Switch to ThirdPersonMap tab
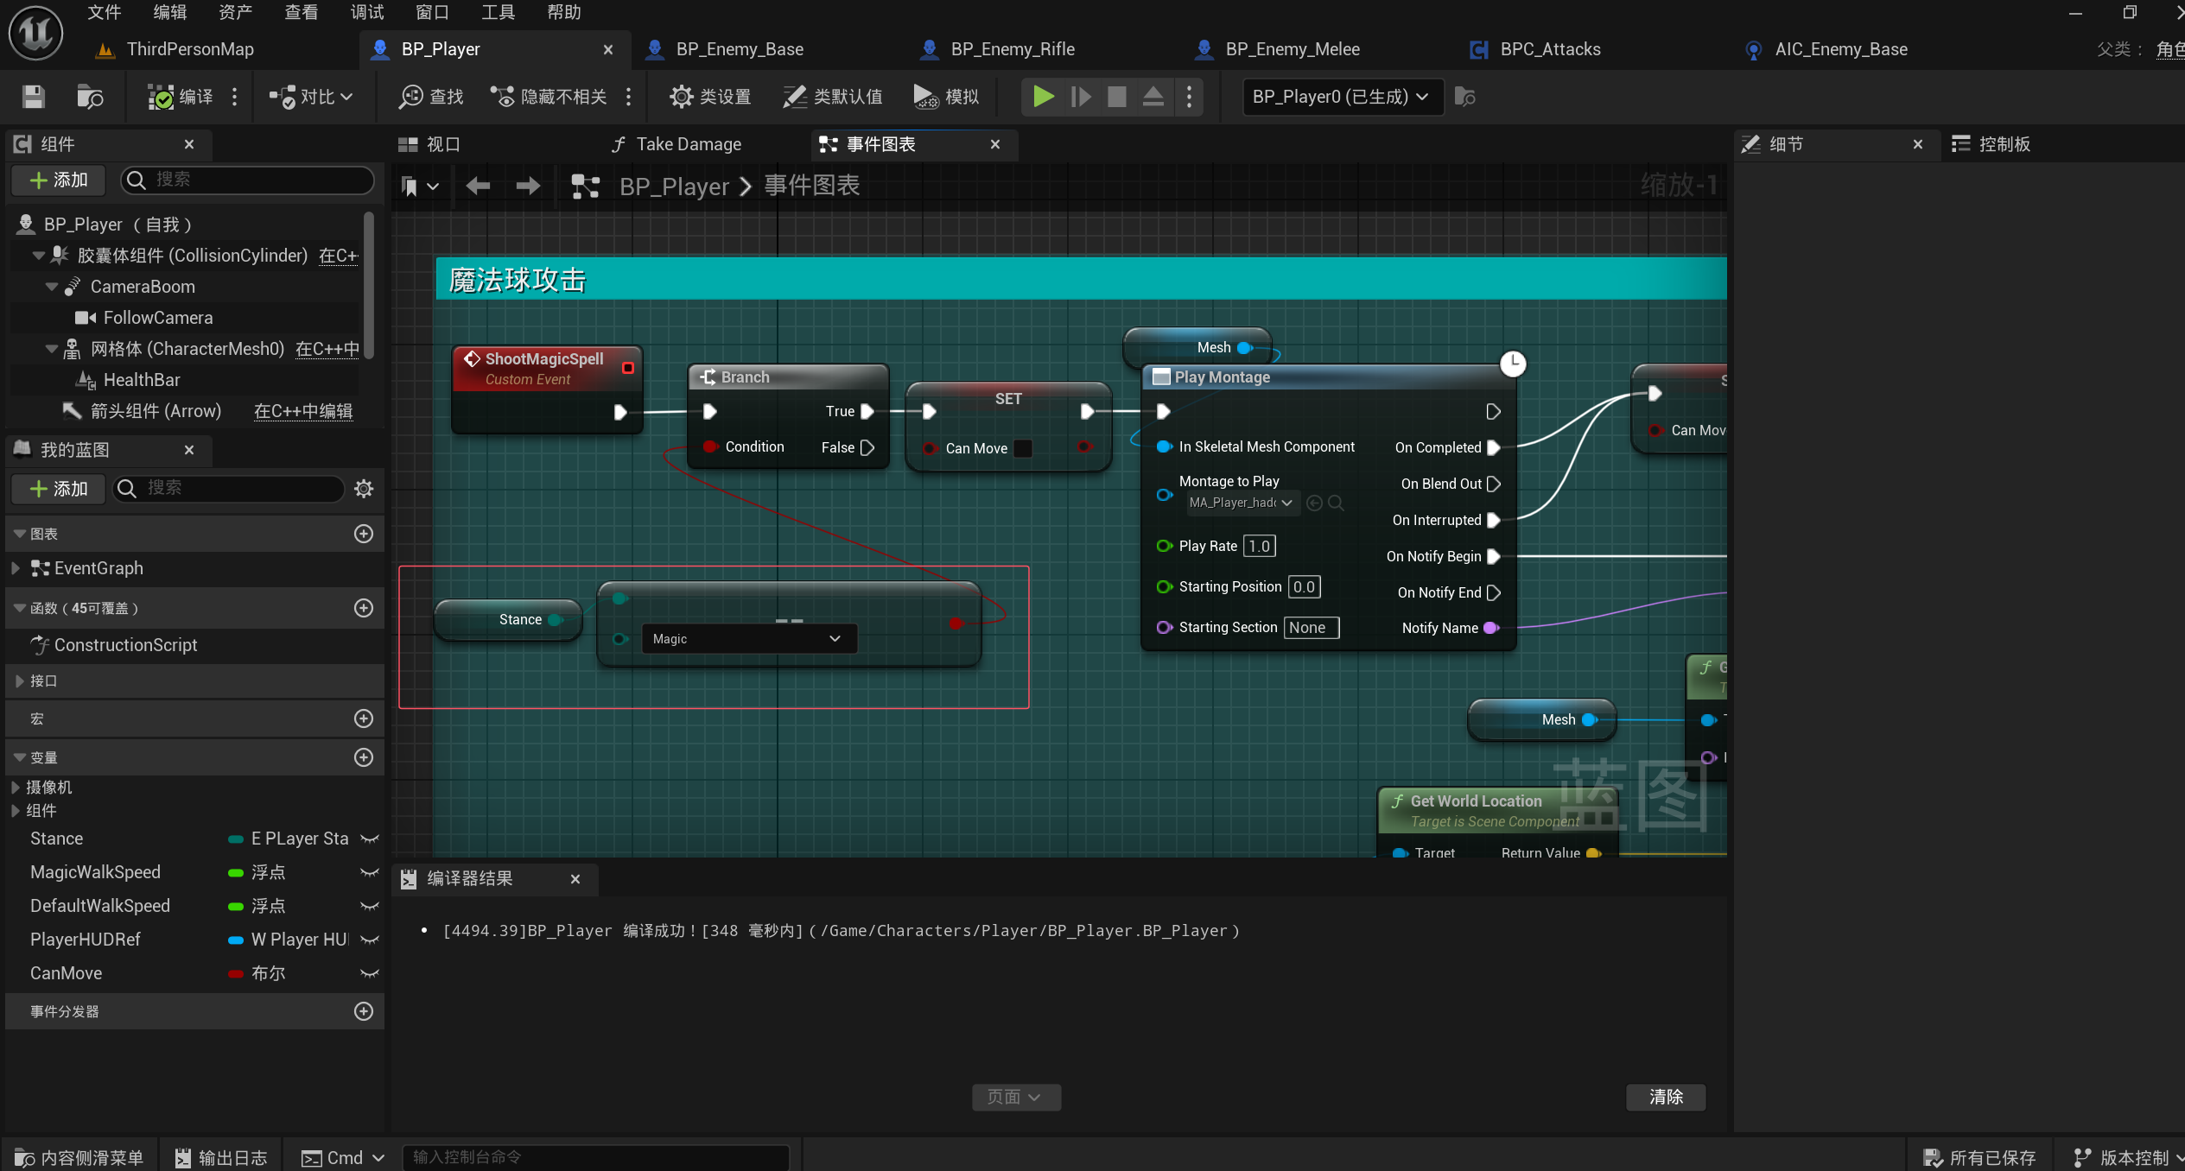Image resolution: width=2185 pixels, height=1171 pixels. click(x=190, y=49)
